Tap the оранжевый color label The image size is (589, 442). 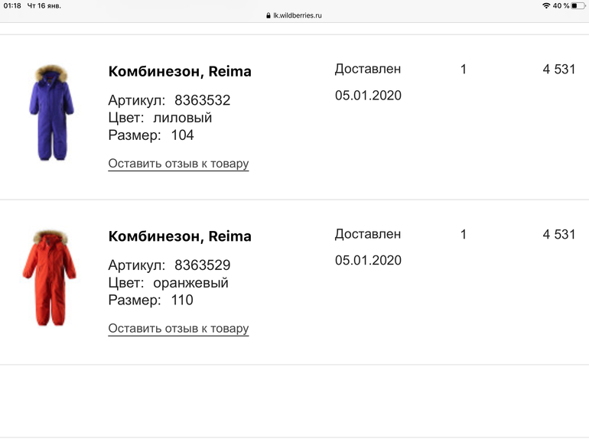click(192, 283)
